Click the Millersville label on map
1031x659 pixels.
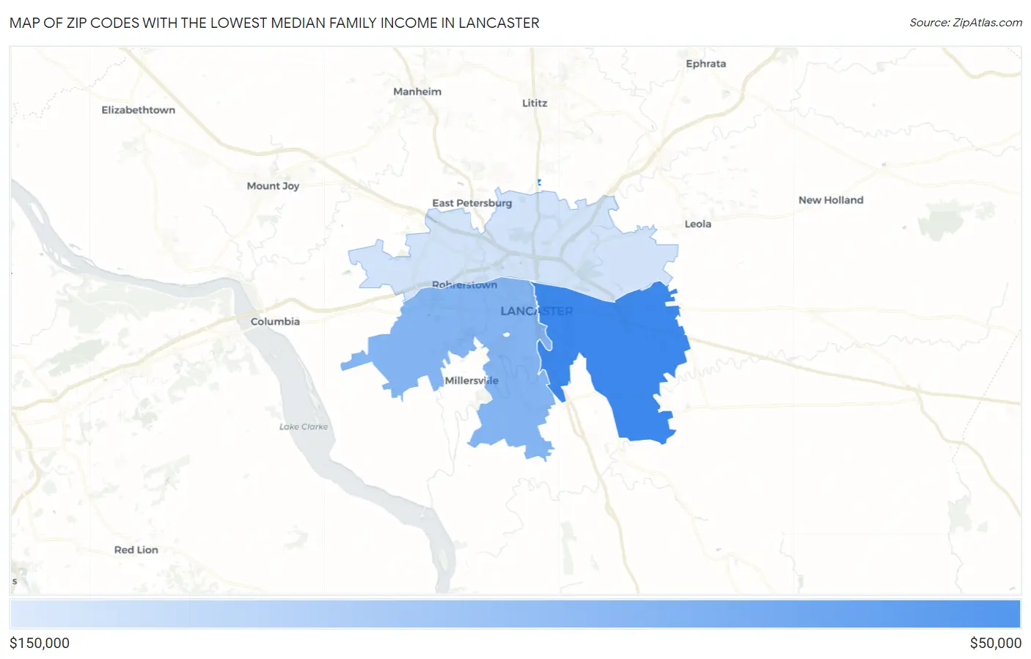pos(472,381)
